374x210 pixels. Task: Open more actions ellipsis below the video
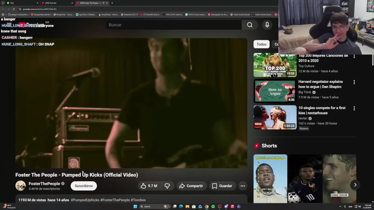click(x=243, y=186)
